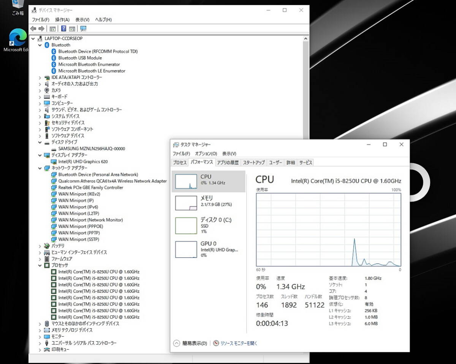Image resolution: width=456 pixels, height=364 pixels.
Task: Click the モニター category icon
Action: point(47,337)
